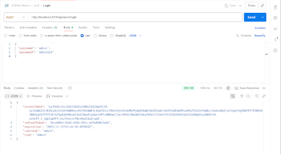Open the POST method dropdown
The height and width of the screenshot is (154, 281).
point(15,17)
